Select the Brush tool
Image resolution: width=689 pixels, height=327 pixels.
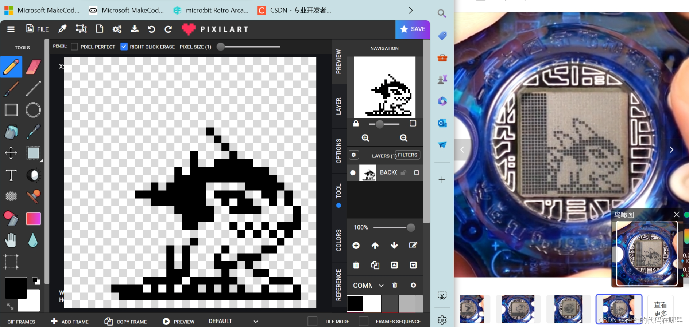[x=11, y=88]
